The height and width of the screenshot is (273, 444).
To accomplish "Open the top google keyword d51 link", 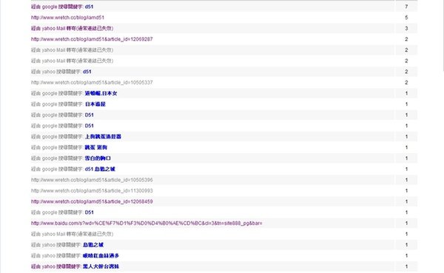I will point(62,7).
